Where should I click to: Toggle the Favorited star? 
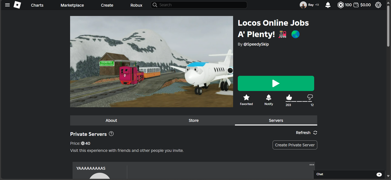point(246,100)
